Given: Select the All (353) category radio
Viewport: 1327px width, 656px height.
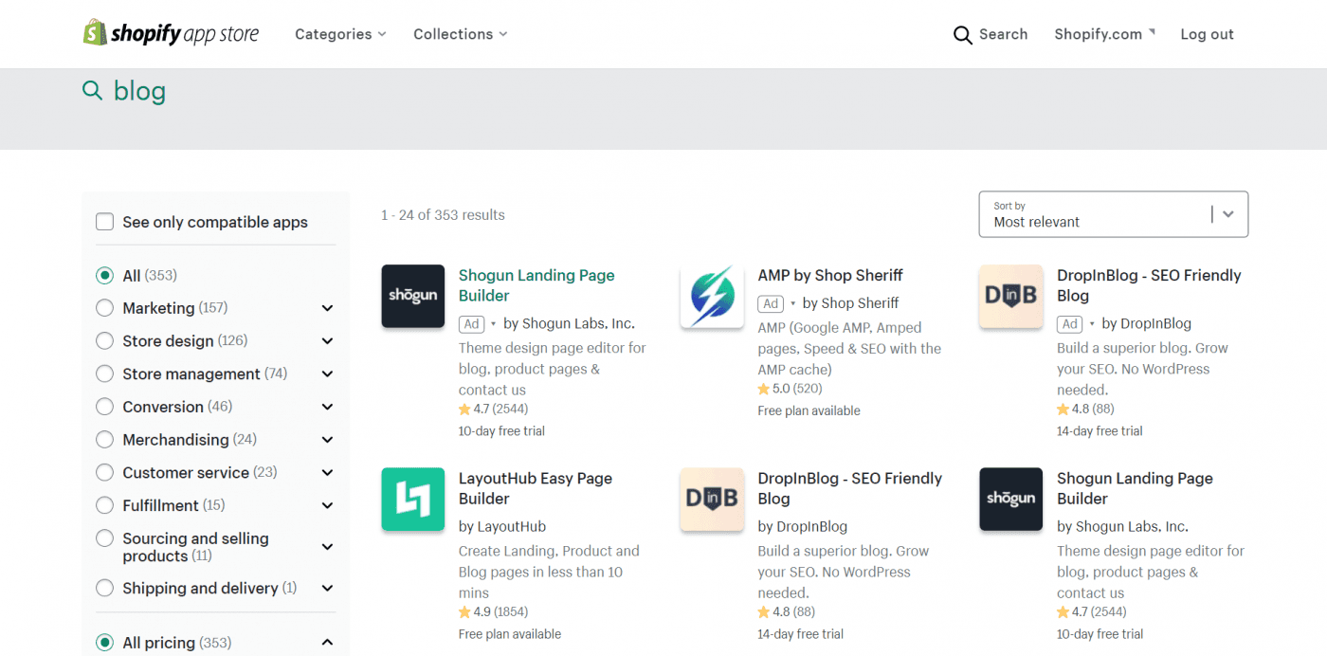Looking at the screenshot, I should [104, 276].
